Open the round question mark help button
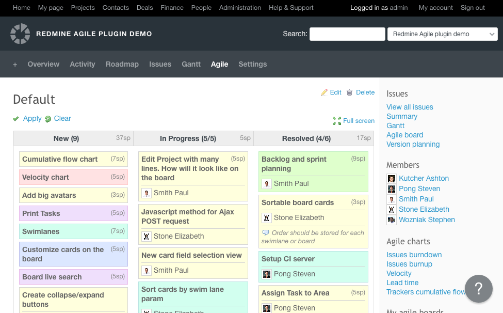Image resolution: width=503 pixels, height=313 pixels. (478, 288)
